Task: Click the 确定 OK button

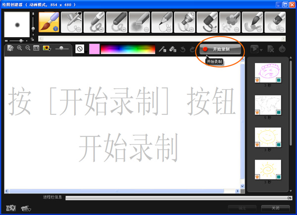Action: point(242,209)
